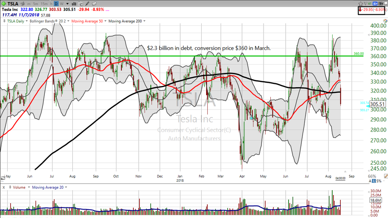388x218 pixels.
Task: Click the flag icon at top right
Action: [x=366, y=3]
